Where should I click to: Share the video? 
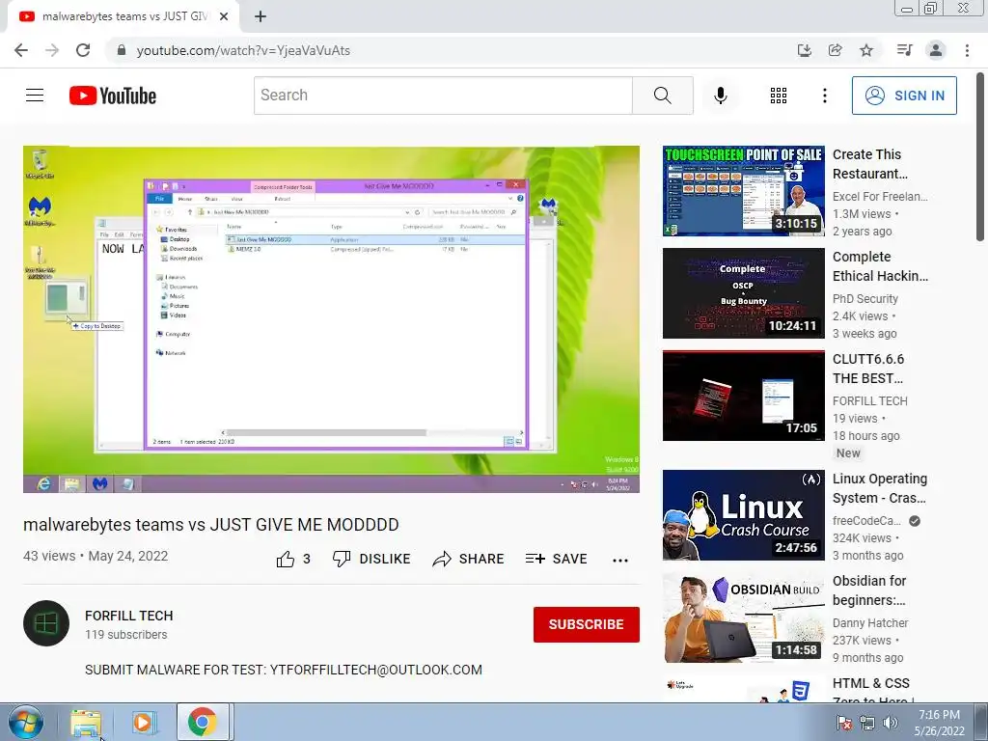[x=468, y=559]
